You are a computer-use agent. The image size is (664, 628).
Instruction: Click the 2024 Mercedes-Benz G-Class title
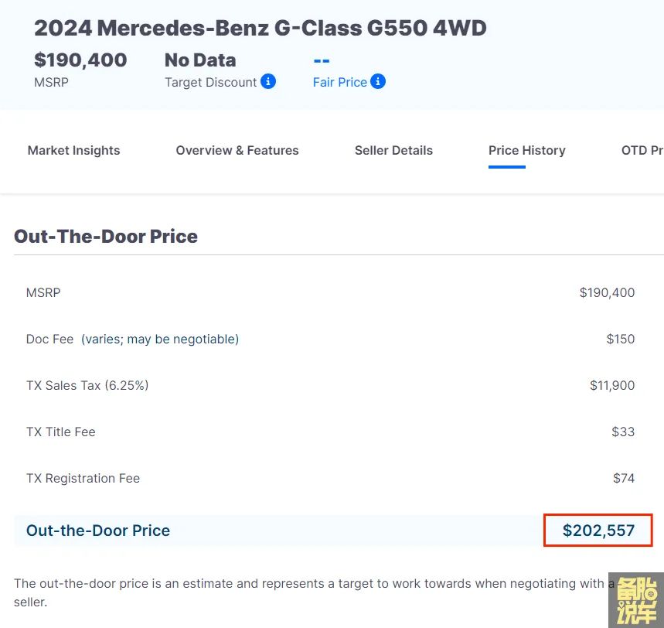click(260, 28)
